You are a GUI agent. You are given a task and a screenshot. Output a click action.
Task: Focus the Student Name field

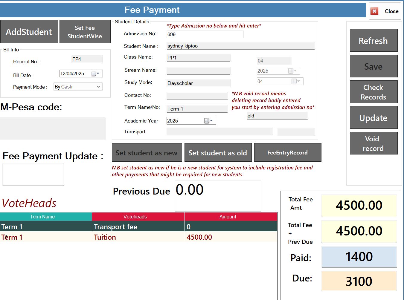240,46
